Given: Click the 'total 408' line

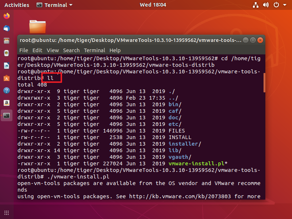Looking at the screenshot, I should (x=32, y=85).
